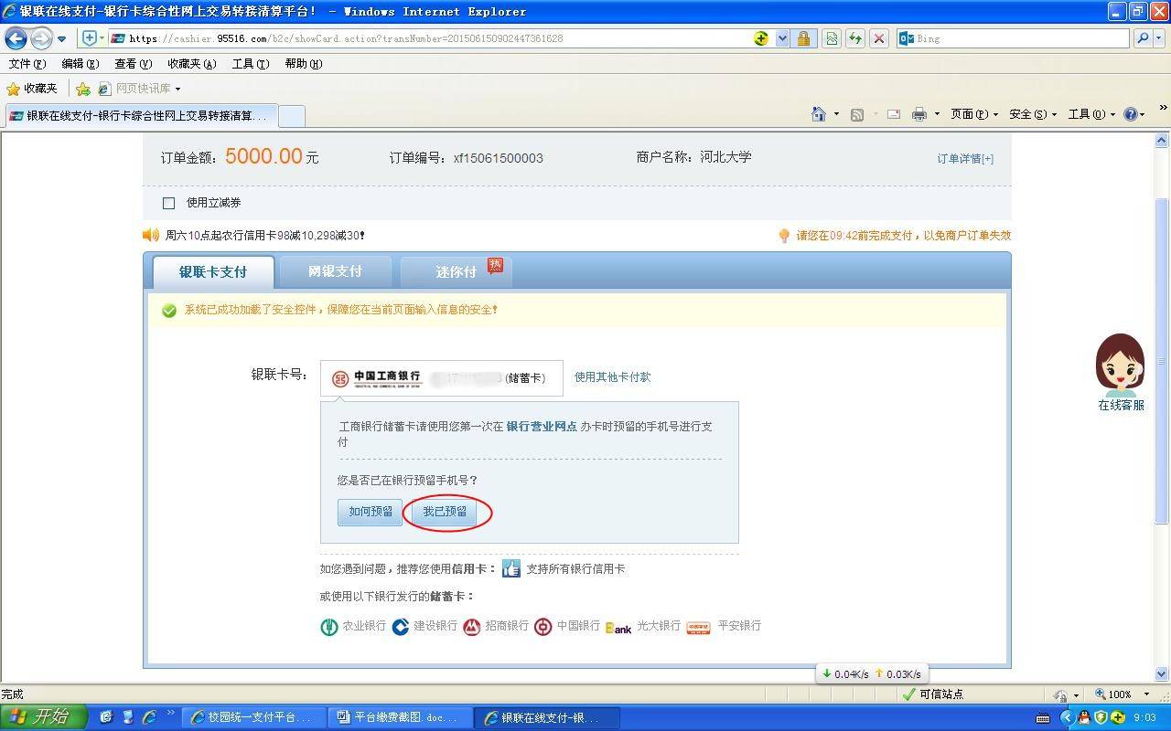Click the compatibility view icon
Screen dimensions: 1171x731
831,38
